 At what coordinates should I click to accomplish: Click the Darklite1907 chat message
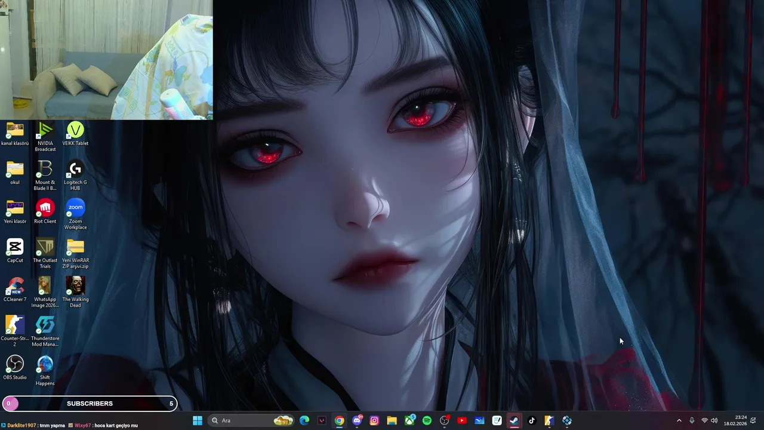click(x=33, y=426)
